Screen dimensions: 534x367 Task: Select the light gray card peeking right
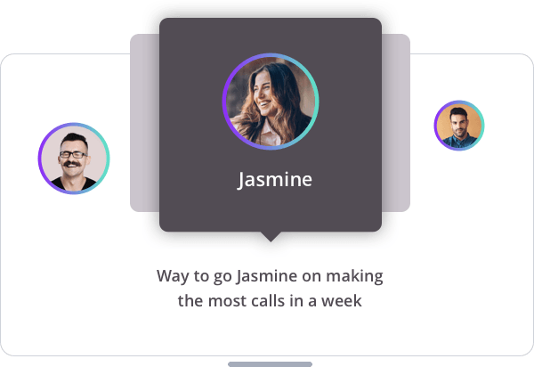[396, 123]
